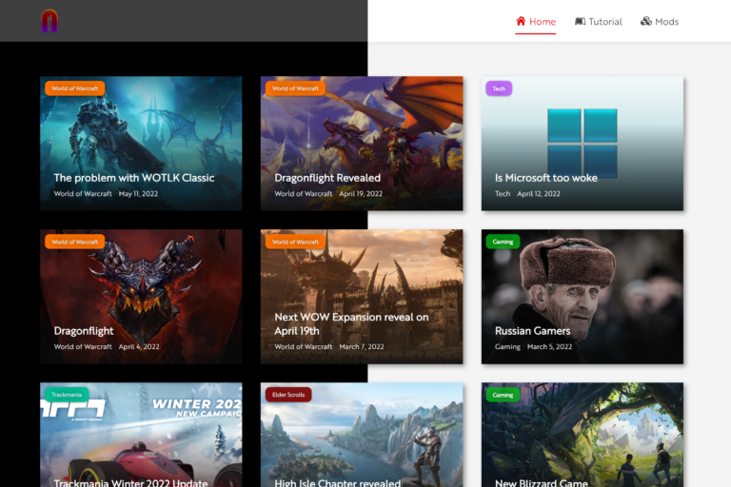Click Gaming badge on Russian Gamers card
Viewport: 731px width, 487px height.
[503, 242]
